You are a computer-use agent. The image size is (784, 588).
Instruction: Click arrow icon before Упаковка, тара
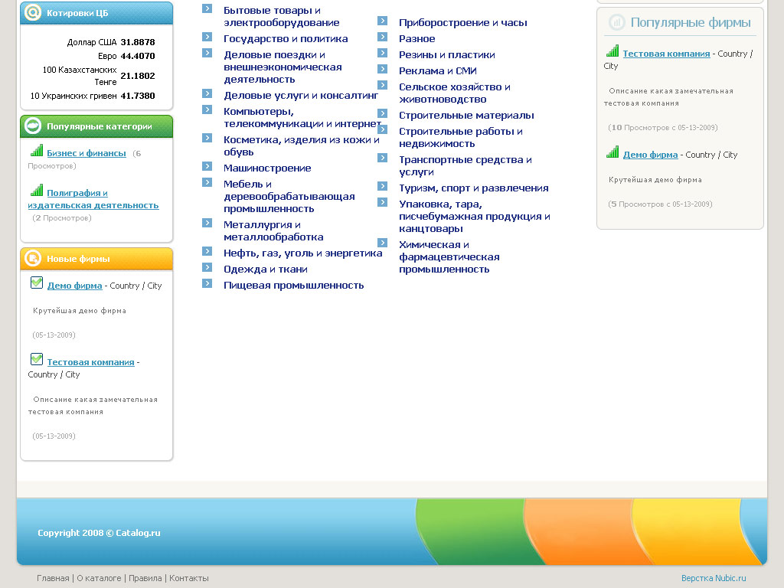tap(383, 202)
